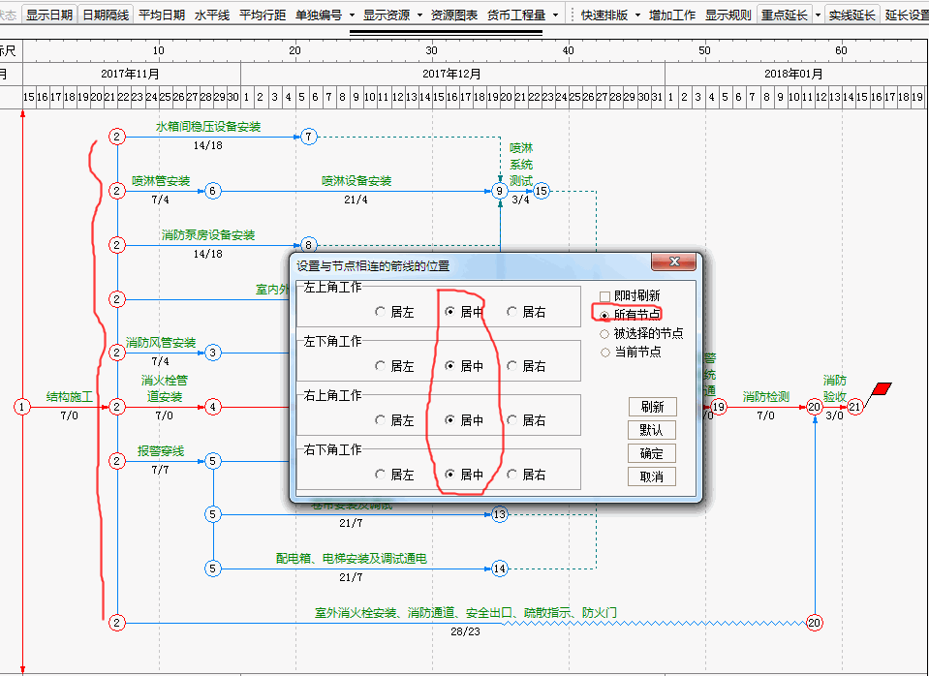This screenshot has height=676, width=929.
Task: Open 显示资源 dropdown arrow
Action: 420,15
